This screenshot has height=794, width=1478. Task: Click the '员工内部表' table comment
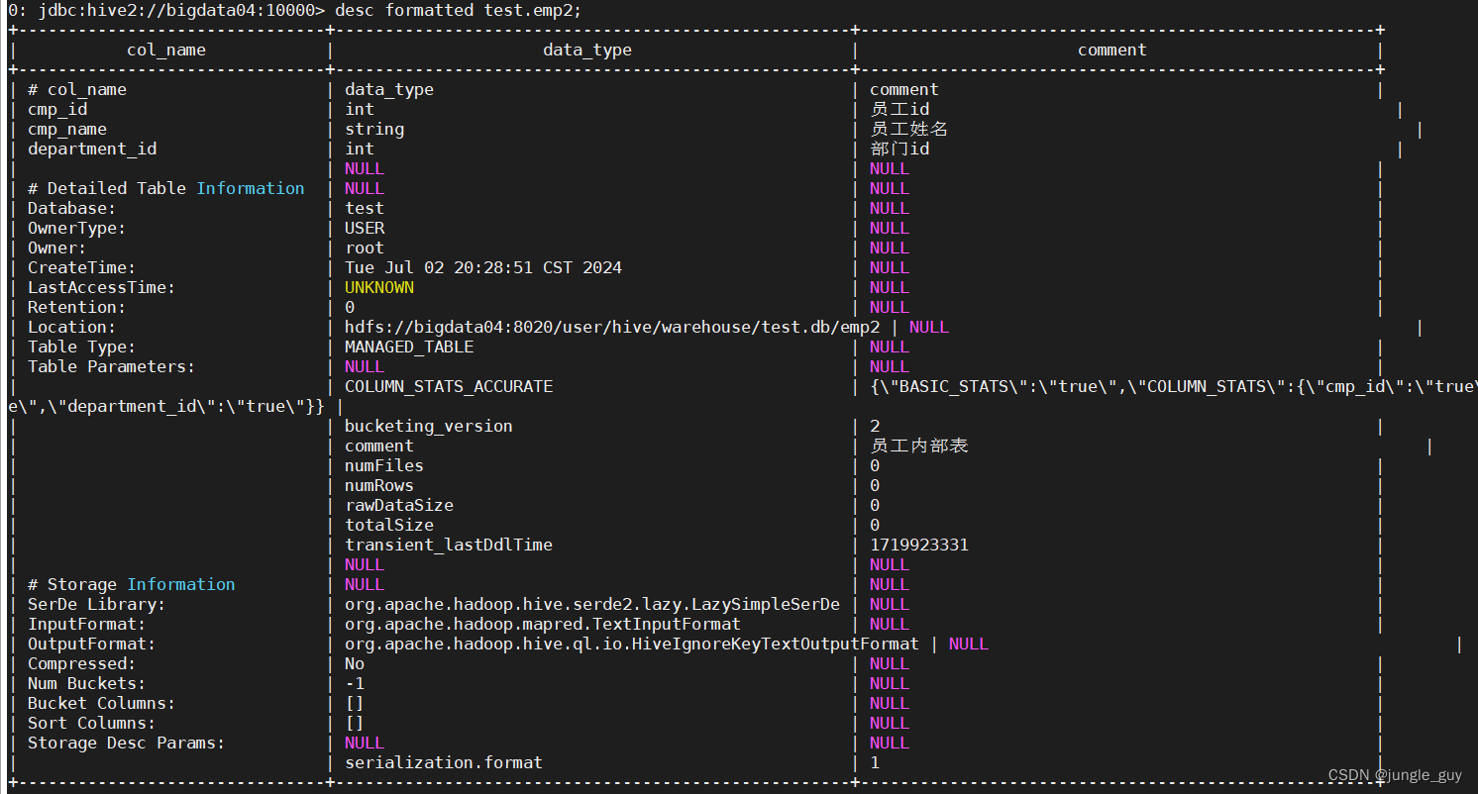point(919,446)
